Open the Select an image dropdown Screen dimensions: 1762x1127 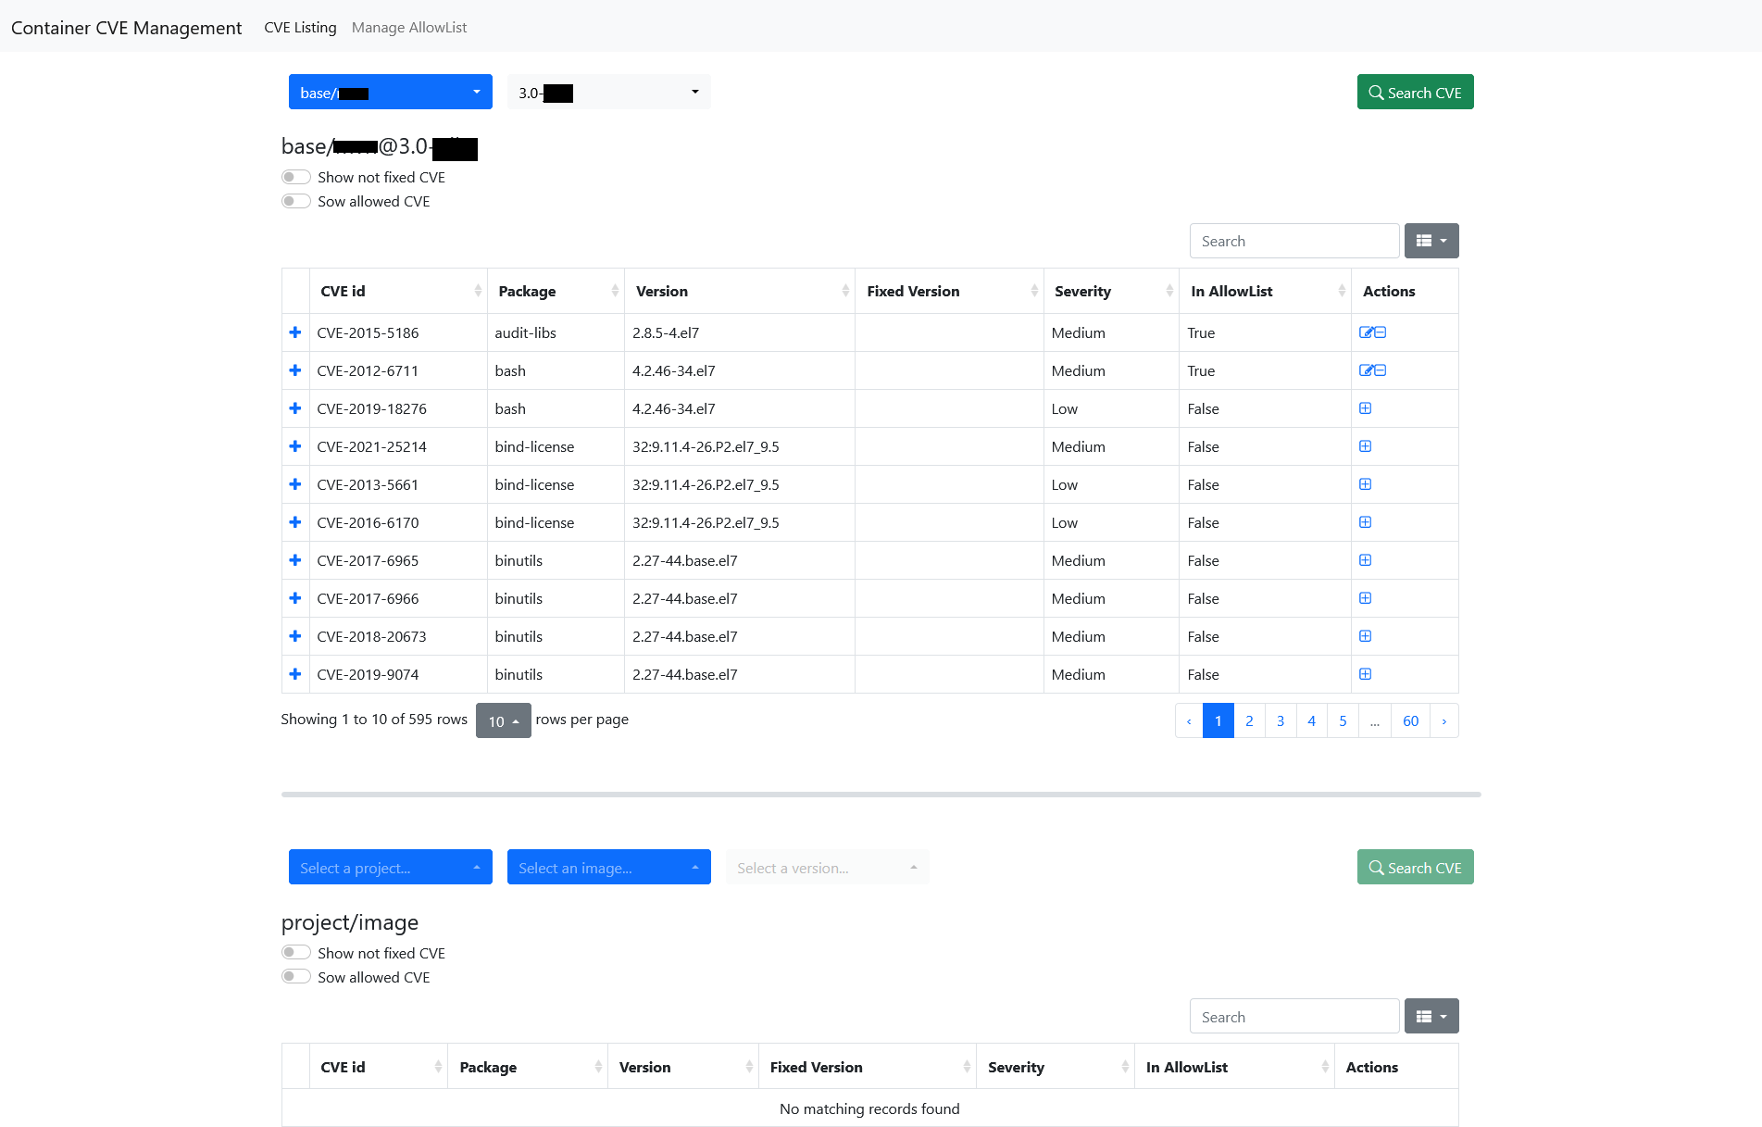tap(608, 867)
